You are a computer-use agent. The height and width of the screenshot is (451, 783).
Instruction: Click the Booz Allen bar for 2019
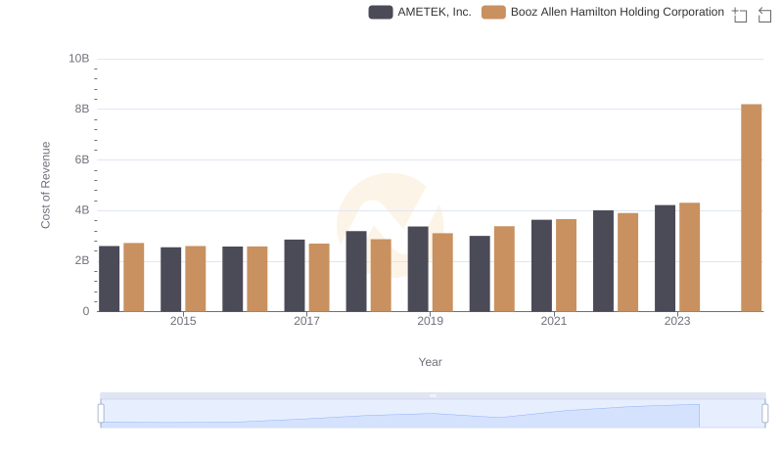click(x=442, y=272)
